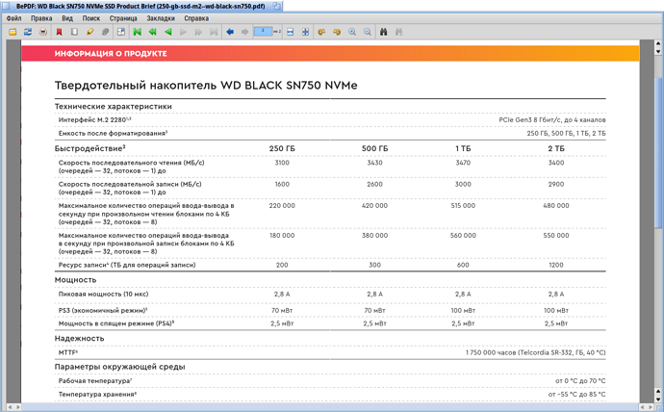Click the 'ИНФОРМАЦИЯ О ПРОДУКТЕ' banner text
This screenshot has height=412, width=664.
[x=111, y=54]
